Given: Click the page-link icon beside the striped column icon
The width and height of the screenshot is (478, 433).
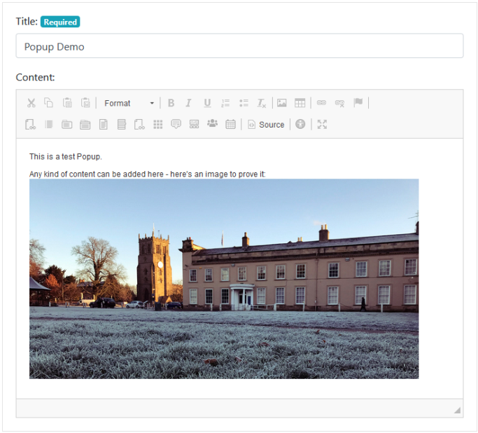Looking at the screenshot, I should click(x=30, y=125).
